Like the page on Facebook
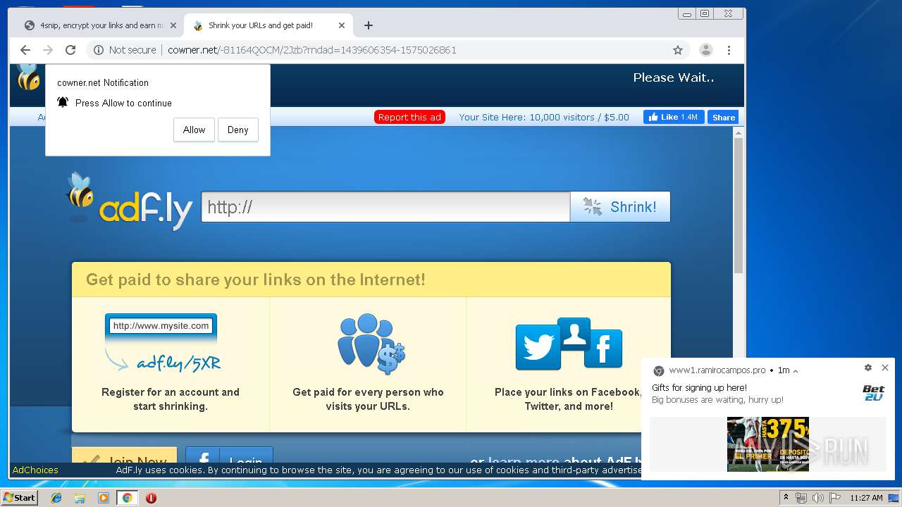Viewport: 902px width, 507px height. 674,118
